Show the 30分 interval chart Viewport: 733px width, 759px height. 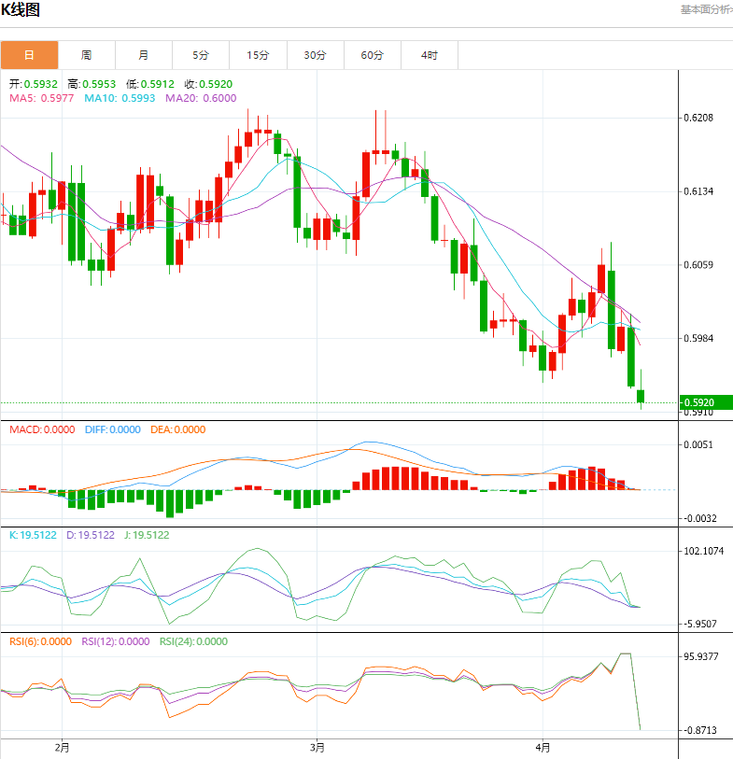[x=315, y=56]
